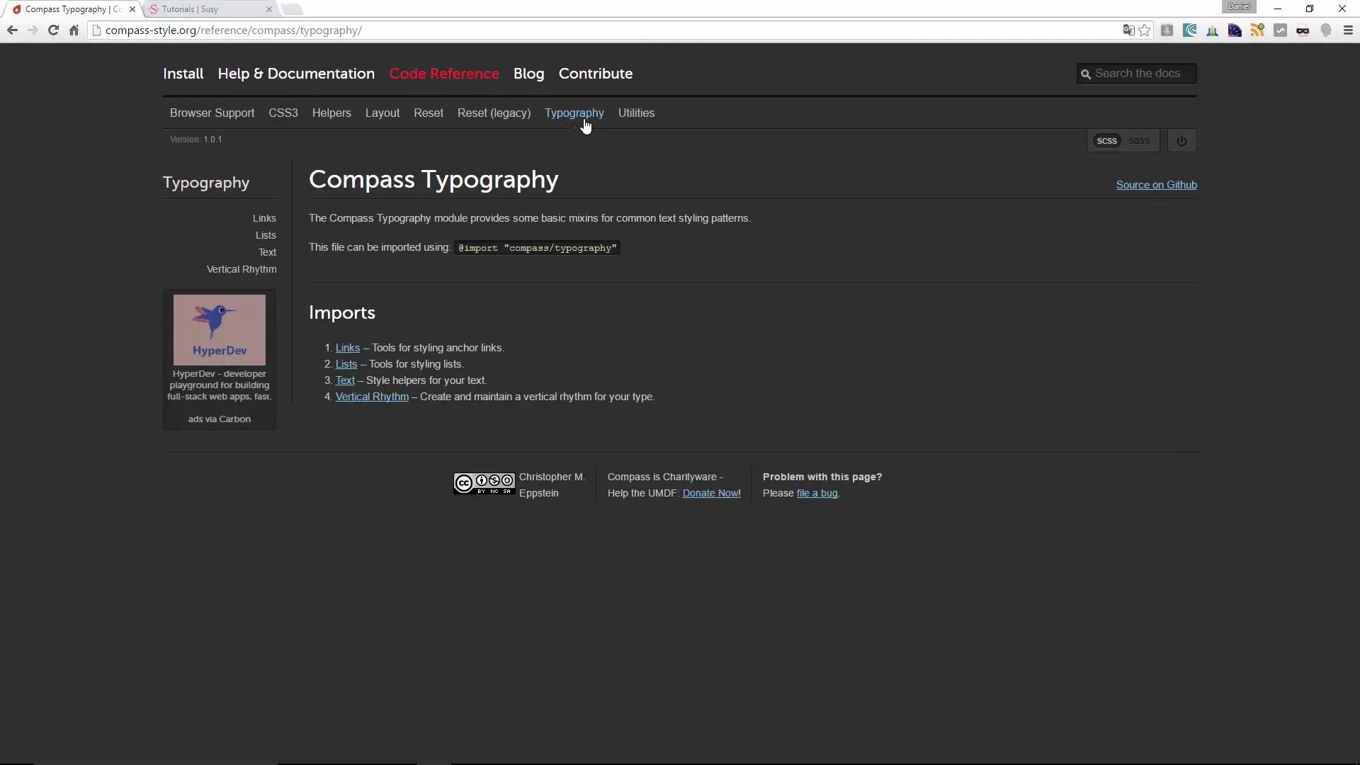Switch syntax to sass
The height and width of the screenshot is (765, 1360).
point(1139,141)
